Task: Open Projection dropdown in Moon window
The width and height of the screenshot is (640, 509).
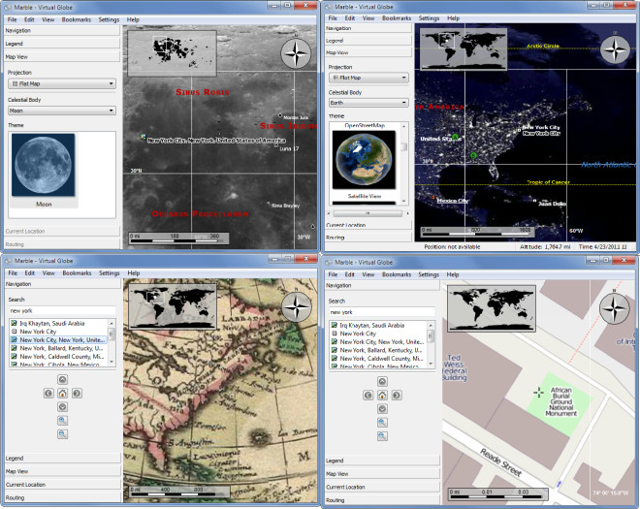Action: (x=62, y=83)
